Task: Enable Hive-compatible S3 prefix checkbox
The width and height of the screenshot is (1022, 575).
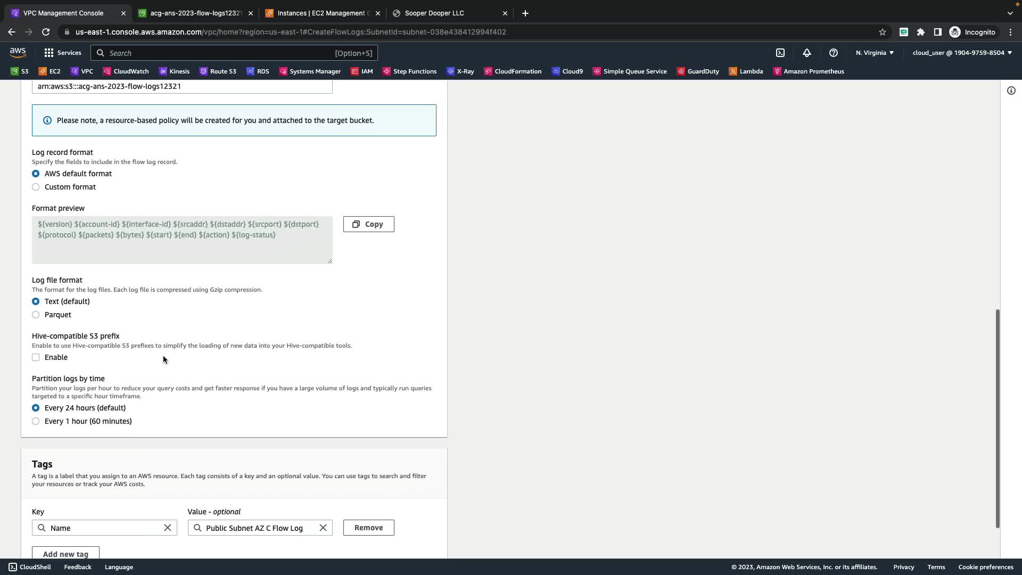Action: point(36,357)
